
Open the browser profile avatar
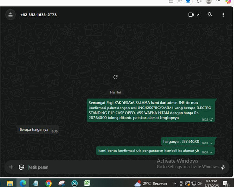(x=209, y=1)
